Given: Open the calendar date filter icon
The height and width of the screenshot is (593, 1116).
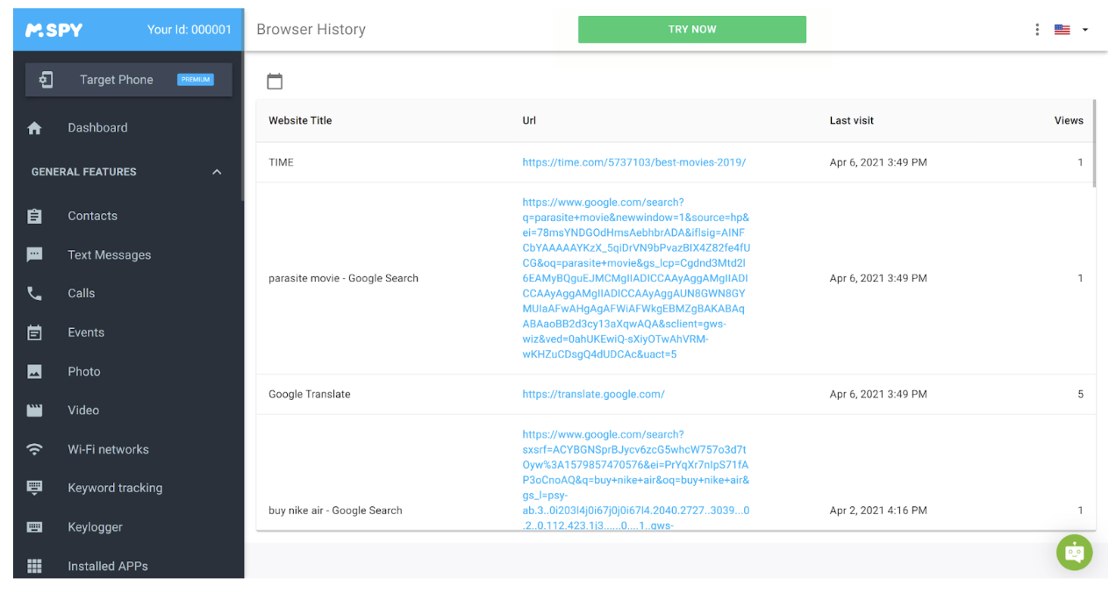Looking at the screenshot, I should [275, 82].
